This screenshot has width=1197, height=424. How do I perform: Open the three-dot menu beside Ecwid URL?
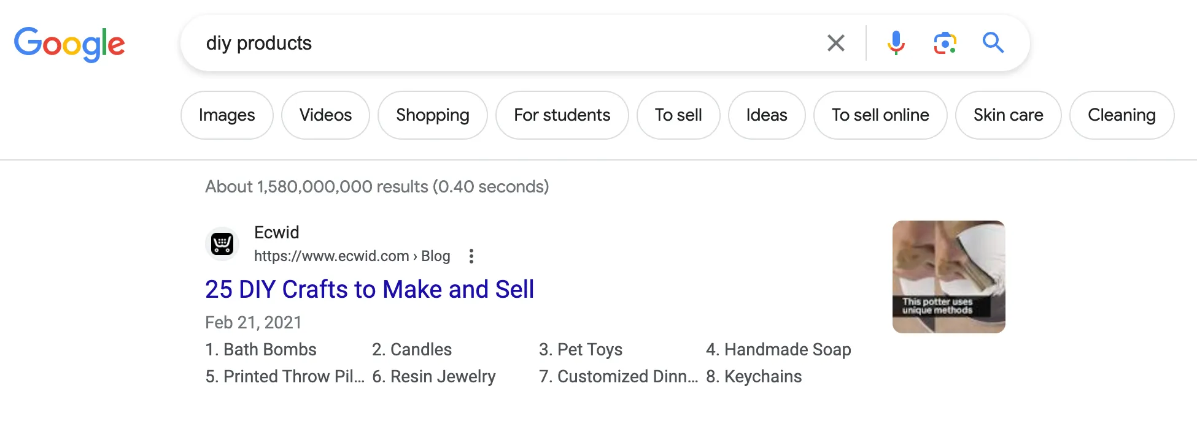click(471, 256)
